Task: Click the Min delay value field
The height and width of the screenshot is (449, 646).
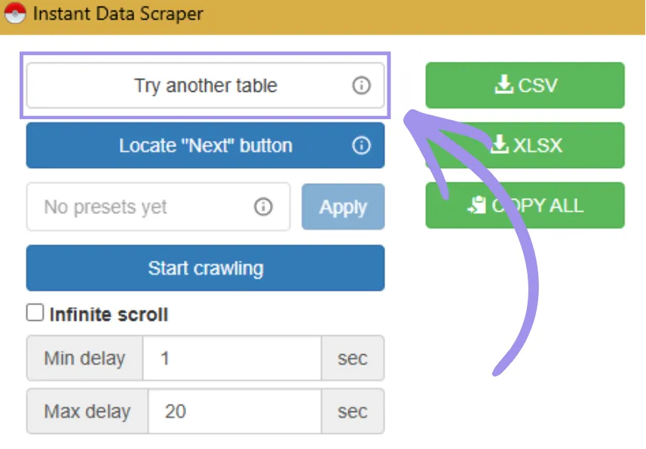Action: pyautogui.click(x=232, y=358)
